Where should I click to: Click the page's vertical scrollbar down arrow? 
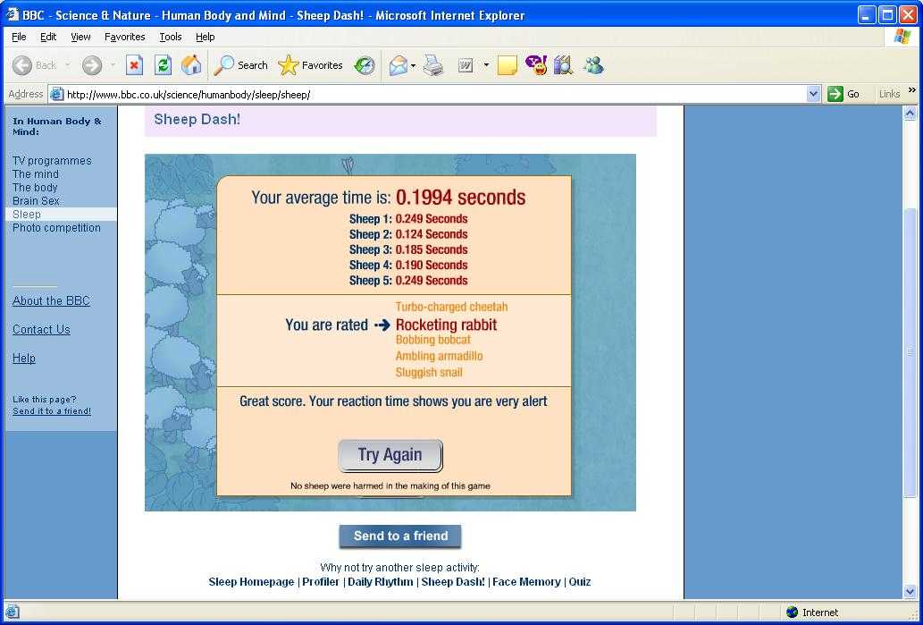[x=910, y=591]
